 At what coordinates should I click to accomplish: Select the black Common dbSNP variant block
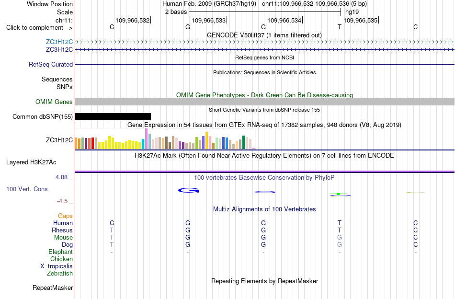113,117
